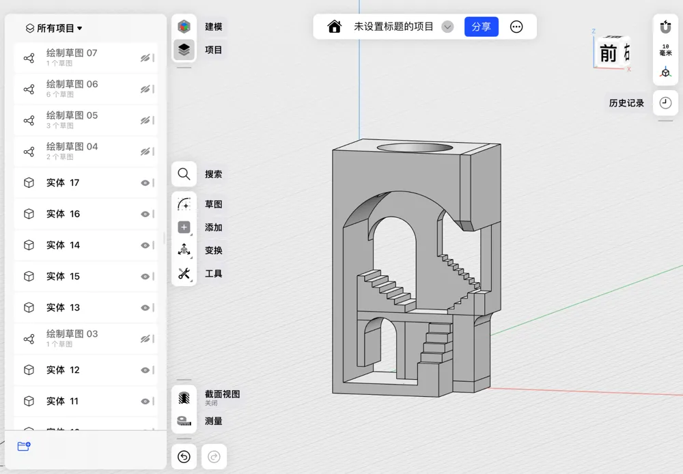Click the 历史记录 label
683x474 pixels.
tap(626, 103)
